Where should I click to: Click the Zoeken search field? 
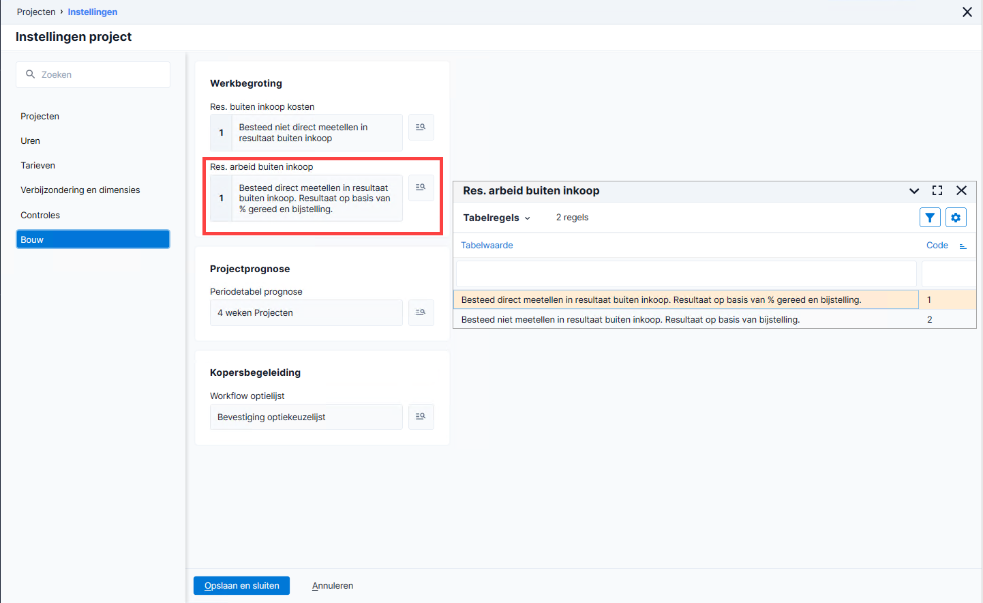pos(93,74)
